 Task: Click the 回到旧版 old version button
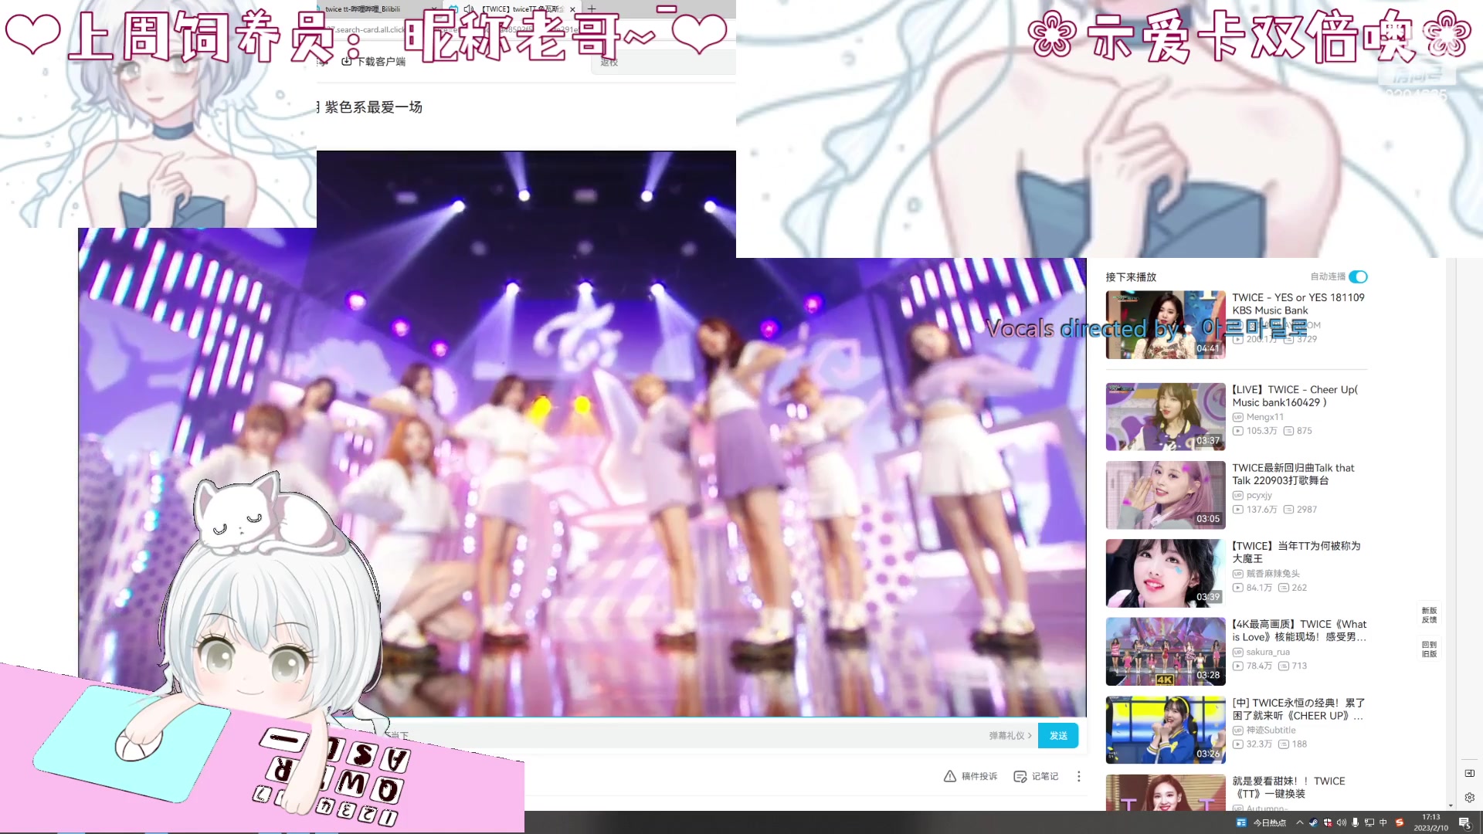tap(1430, 649)
